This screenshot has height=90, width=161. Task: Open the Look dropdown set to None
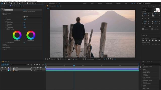coord(33,18)
